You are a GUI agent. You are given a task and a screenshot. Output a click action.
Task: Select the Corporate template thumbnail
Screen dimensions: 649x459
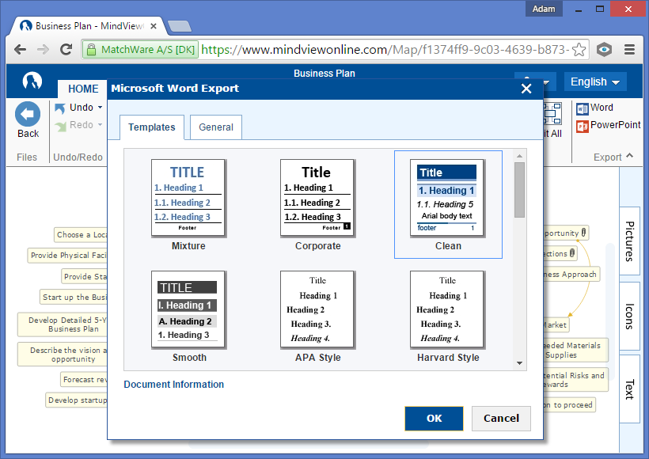tap(317, 198)
